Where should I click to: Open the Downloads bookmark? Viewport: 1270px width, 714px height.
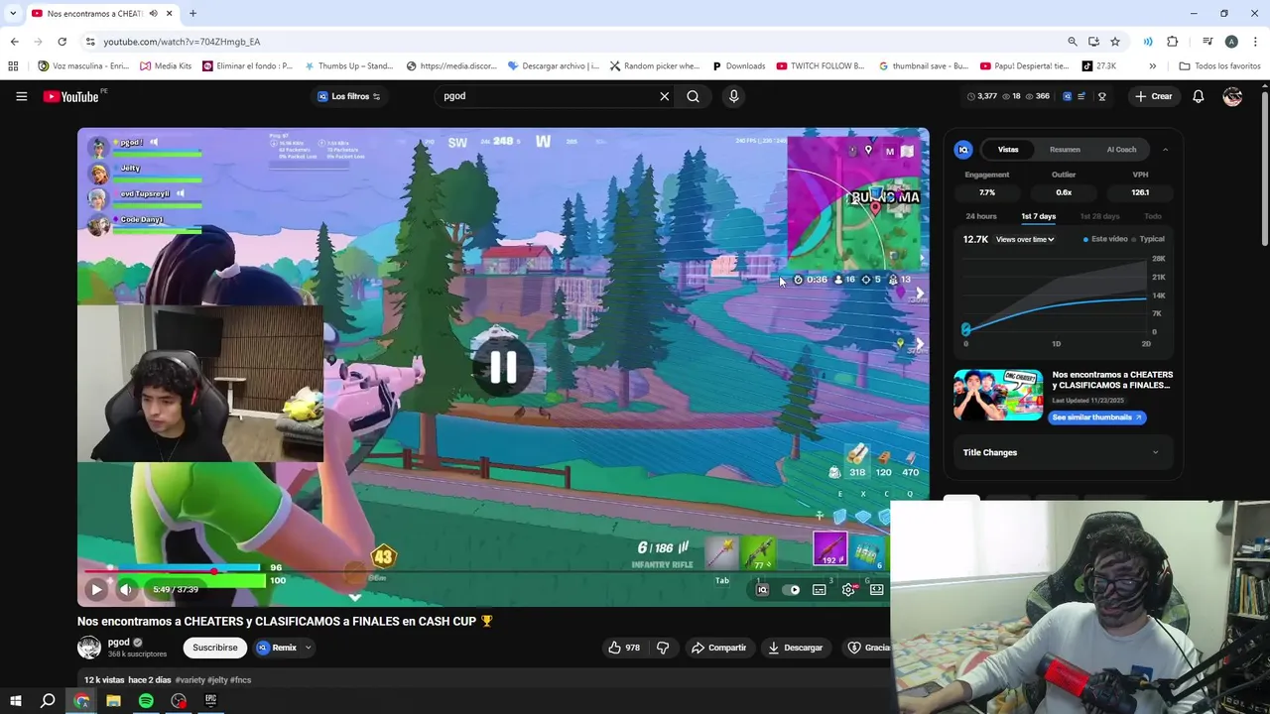[738, 66]
